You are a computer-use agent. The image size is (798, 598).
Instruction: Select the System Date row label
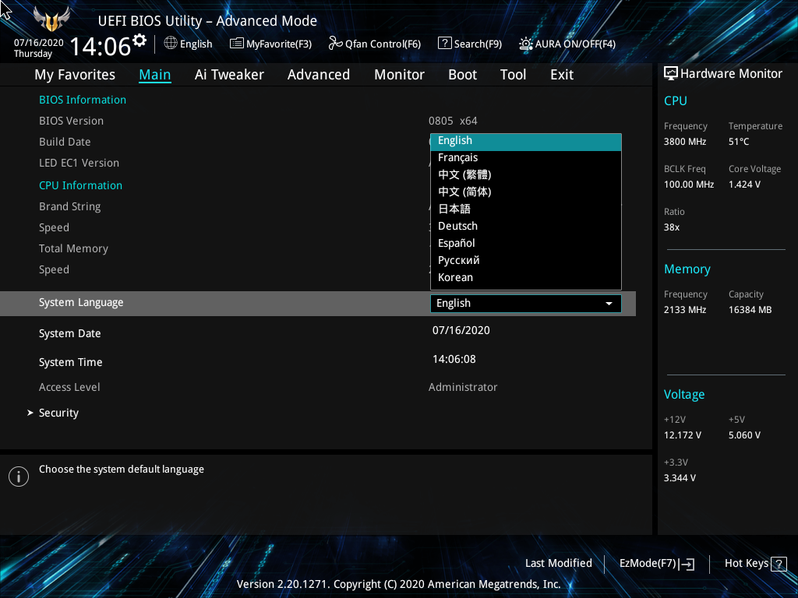coord(69,333)
